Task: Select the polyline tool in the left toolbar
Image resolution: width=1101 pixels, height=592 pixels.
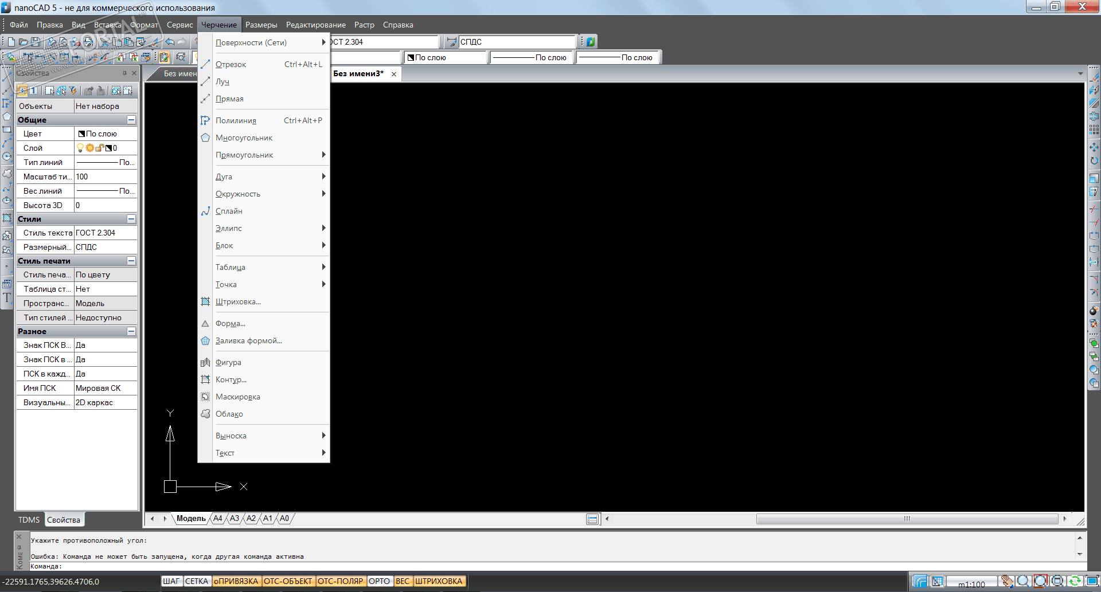Action: pos(7,103)
